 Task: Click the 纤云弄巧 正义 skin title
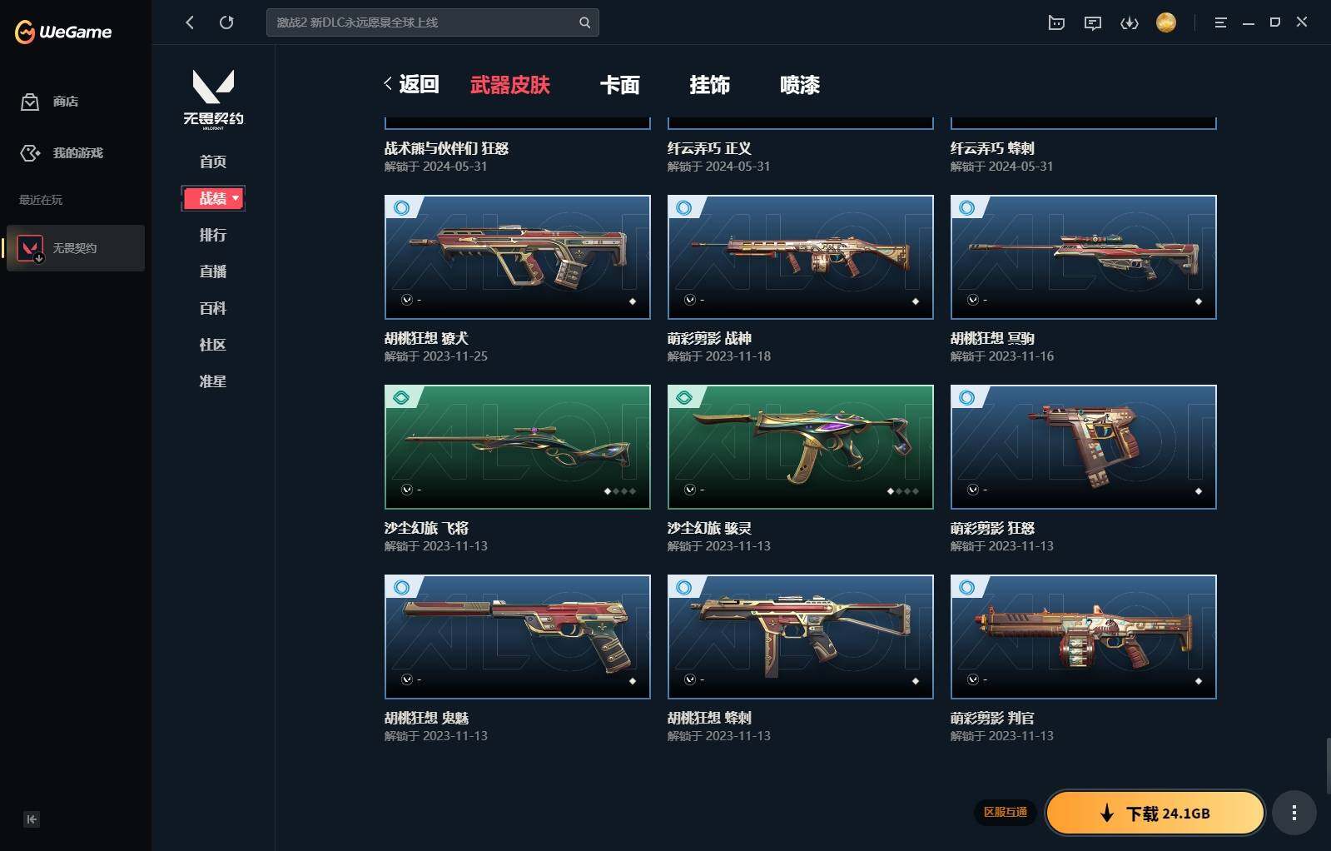[x=709, y=148]
